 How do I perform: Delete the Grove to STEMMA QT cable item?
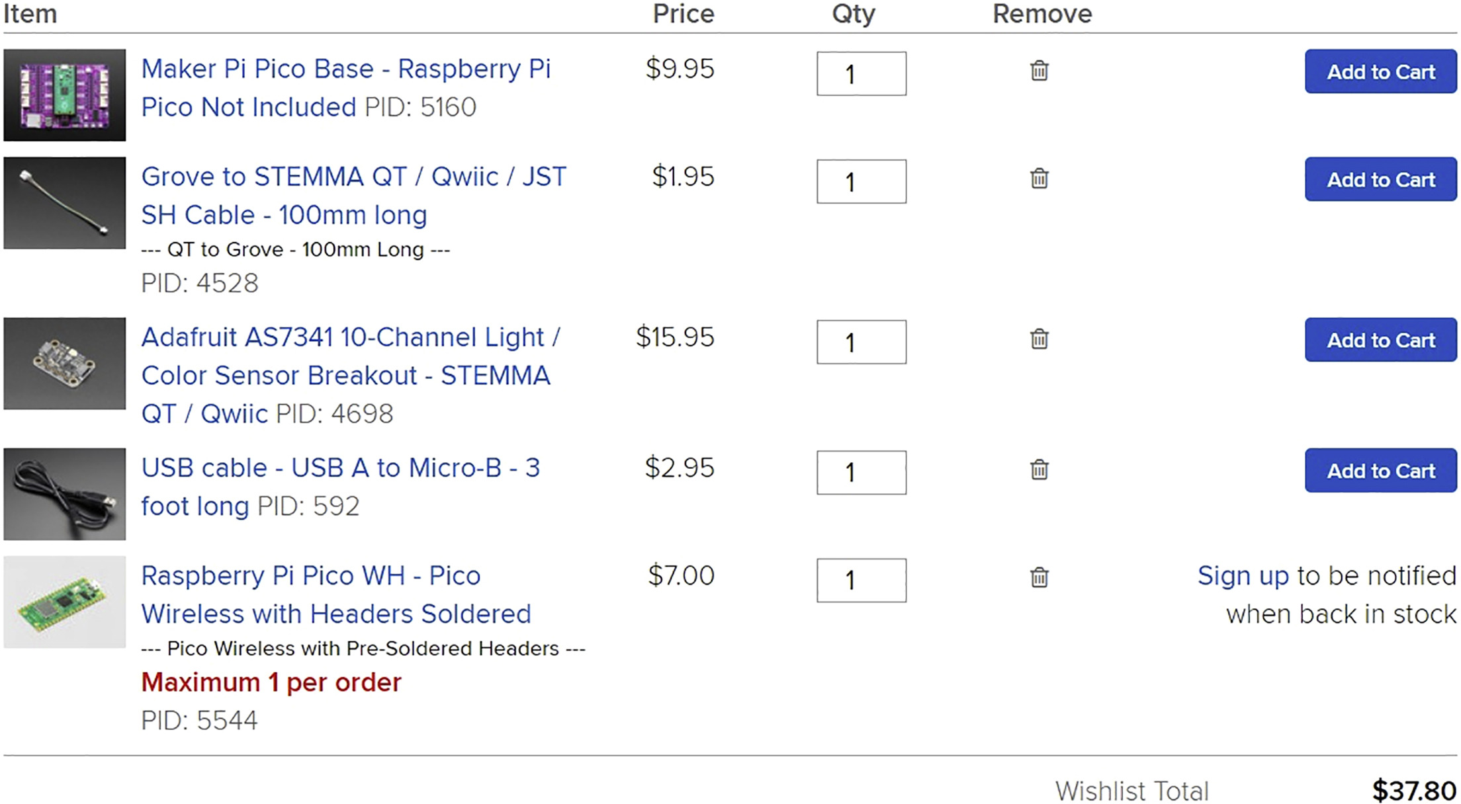tap(1039, 178)
